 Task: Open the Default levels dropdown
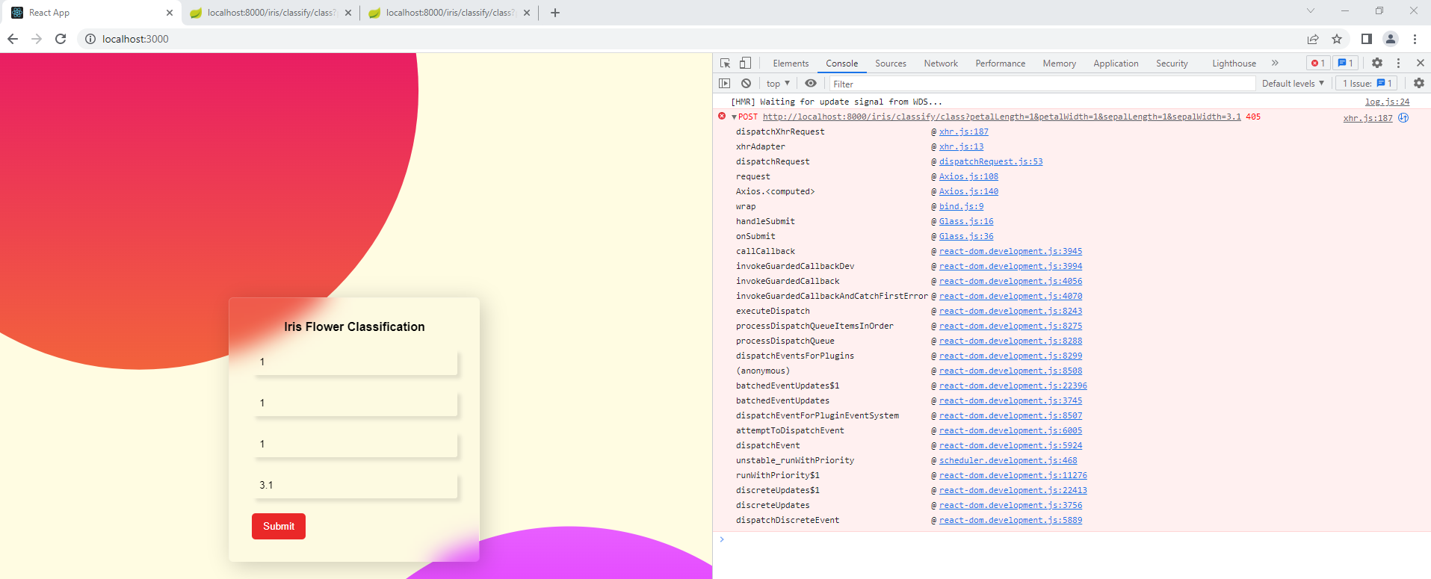coord(1293,84)
